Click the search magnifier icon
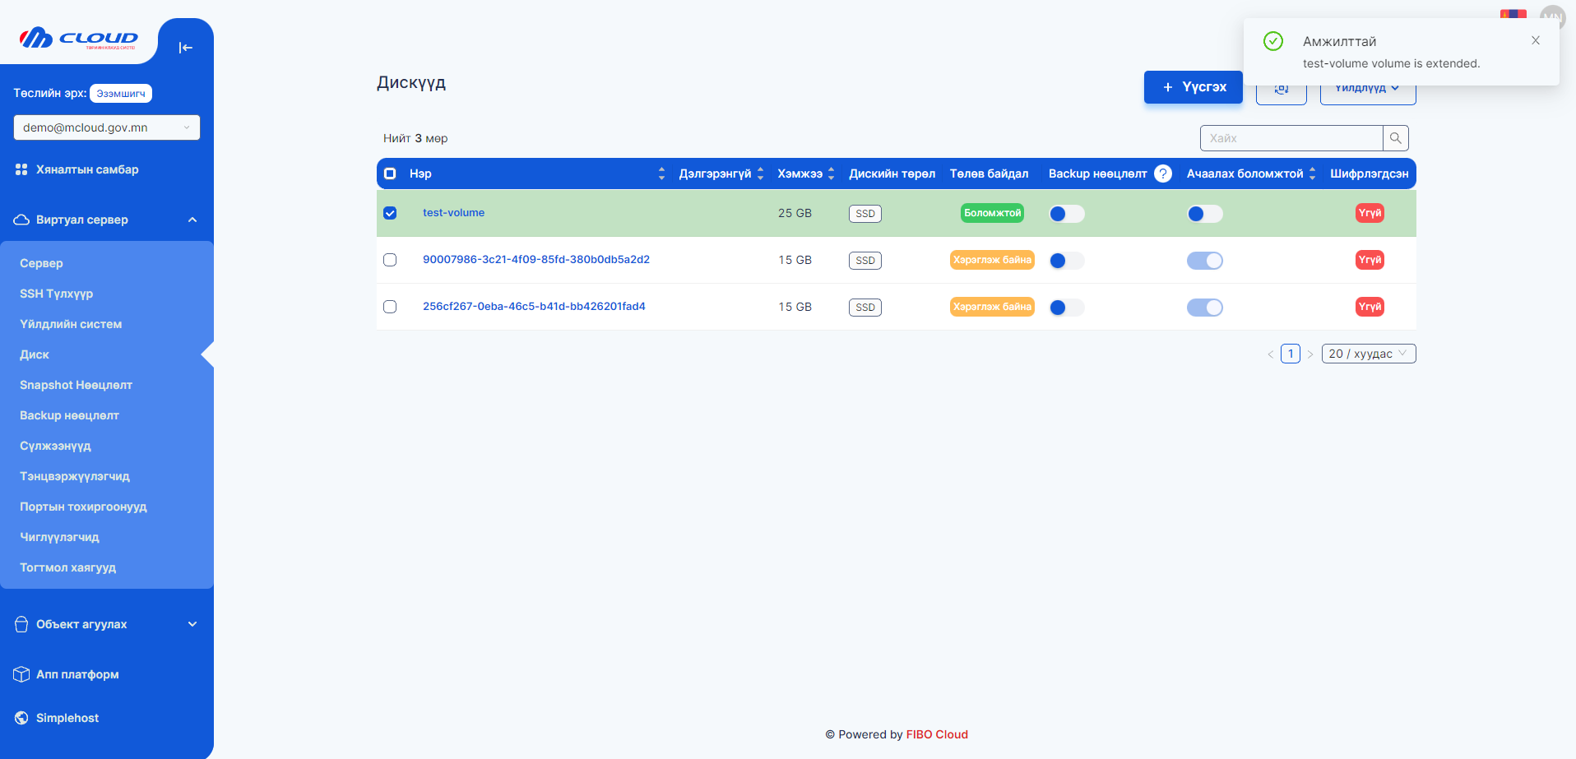The image size is (1576, 759). (x=1395, y=138)
